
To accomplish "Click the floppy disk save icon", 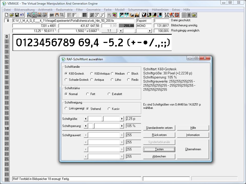I will 17,15.
